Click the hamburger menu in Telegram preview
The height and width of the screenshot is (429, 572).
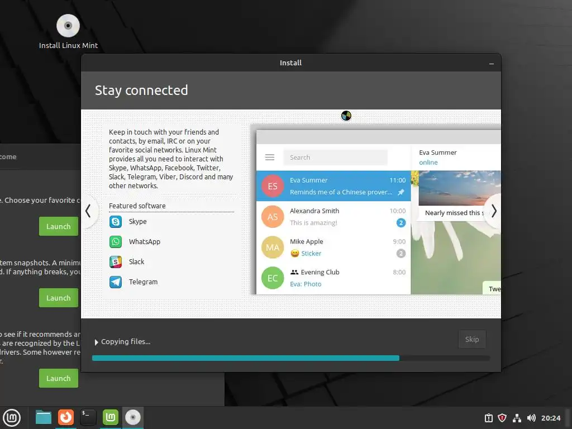click(270, 157)
